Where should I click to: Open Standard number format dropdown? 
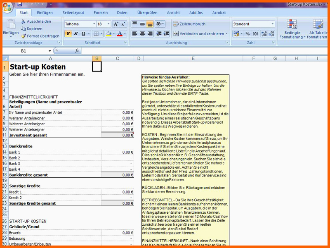273,24
